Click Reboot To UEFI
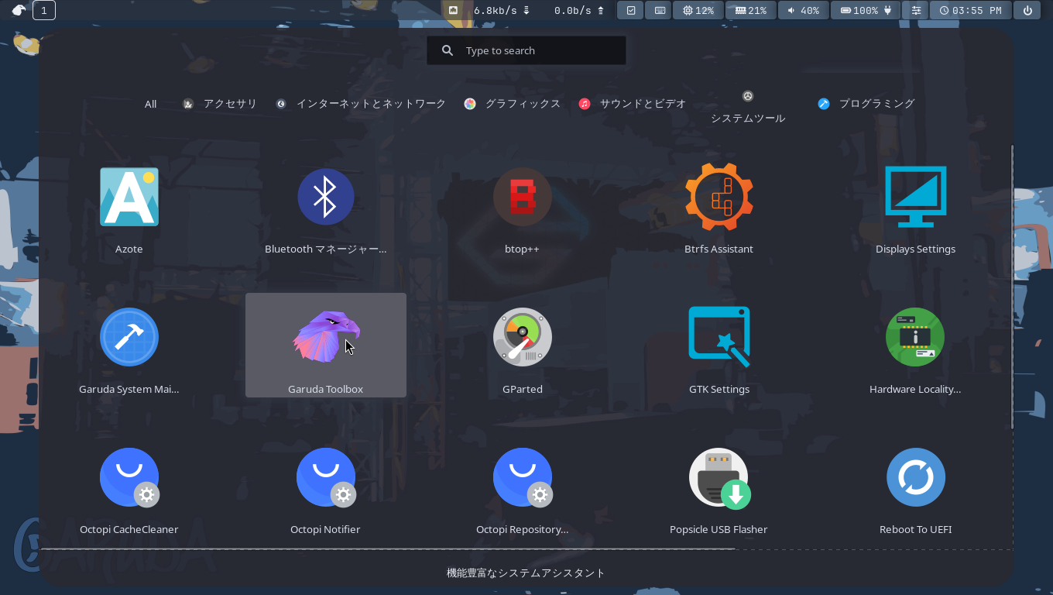The height and width of the screenshot is (595, 1053). [915, 486]
